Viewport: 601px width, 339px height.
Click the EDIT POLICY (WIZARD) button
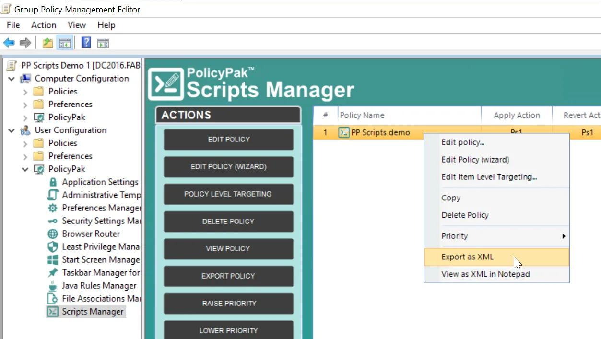tap(229, 167)
